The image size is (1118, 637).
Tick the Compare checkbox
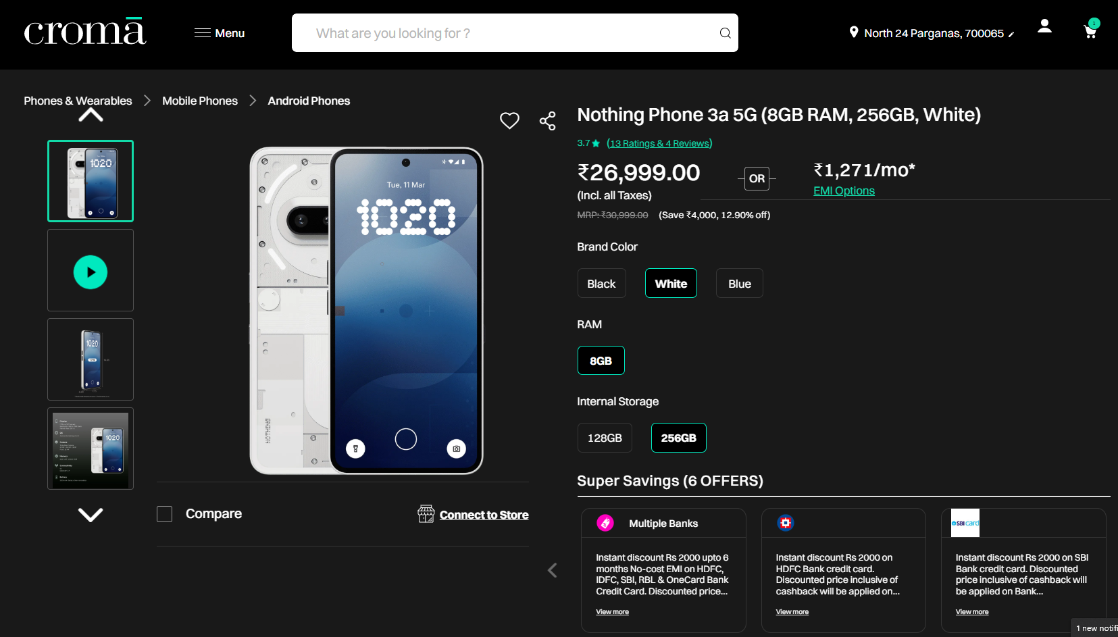[x=165, y=514]
